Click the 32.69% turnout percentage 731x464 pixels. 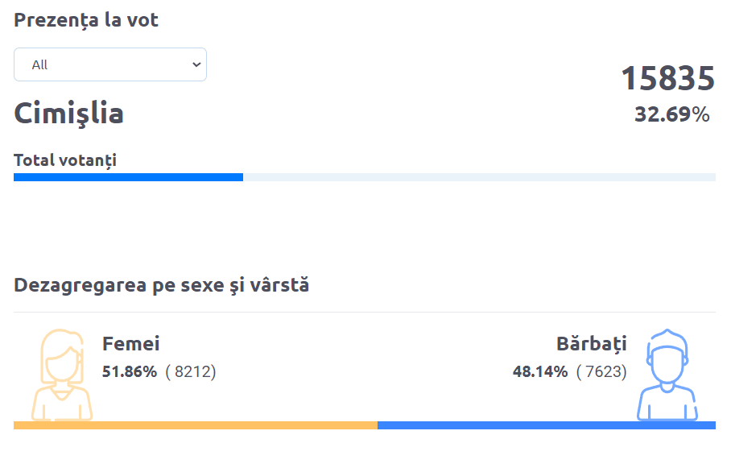(671, 114)
